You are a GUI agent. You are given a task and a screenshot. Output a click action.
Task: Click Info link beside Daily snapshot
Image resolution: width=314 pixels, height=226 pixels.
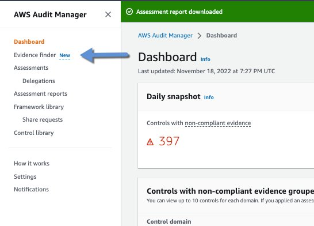pos(209,97)
